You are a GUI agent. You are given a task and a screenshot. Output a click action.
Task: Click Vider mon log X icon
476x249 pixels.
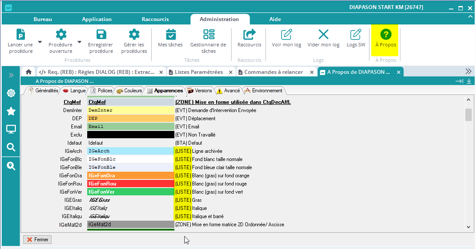click(x=323, y=35)
